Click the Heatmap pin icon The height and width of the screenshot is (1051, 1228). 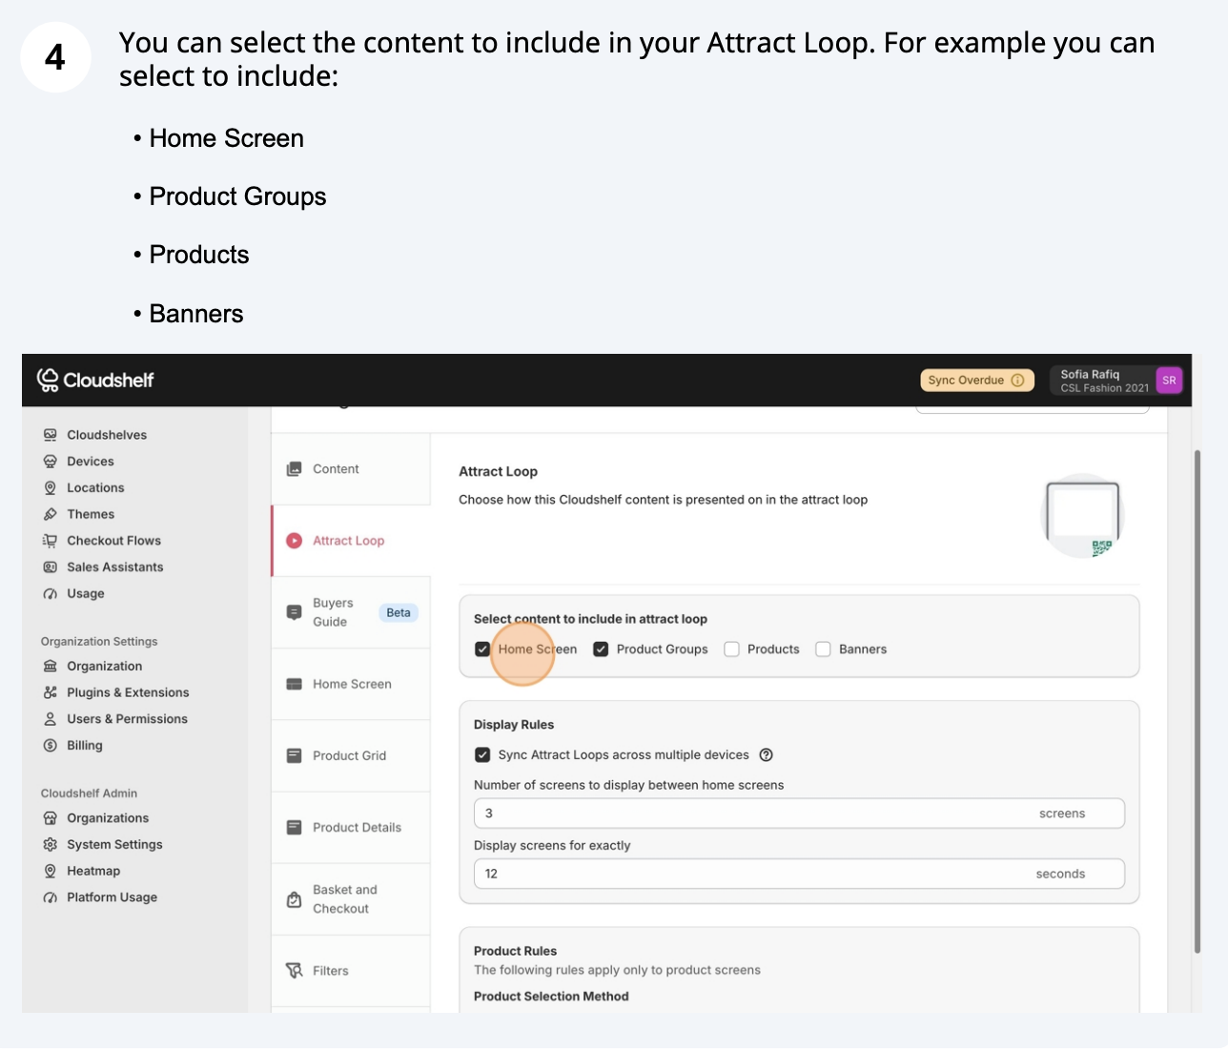pos(51,871)
